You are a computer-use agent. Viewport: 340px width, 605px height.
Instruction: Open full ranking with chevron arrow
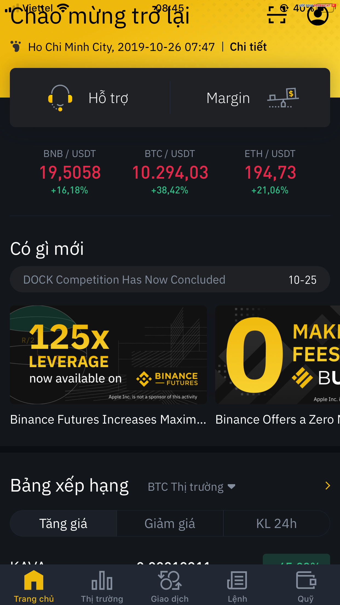click(327, 486)
